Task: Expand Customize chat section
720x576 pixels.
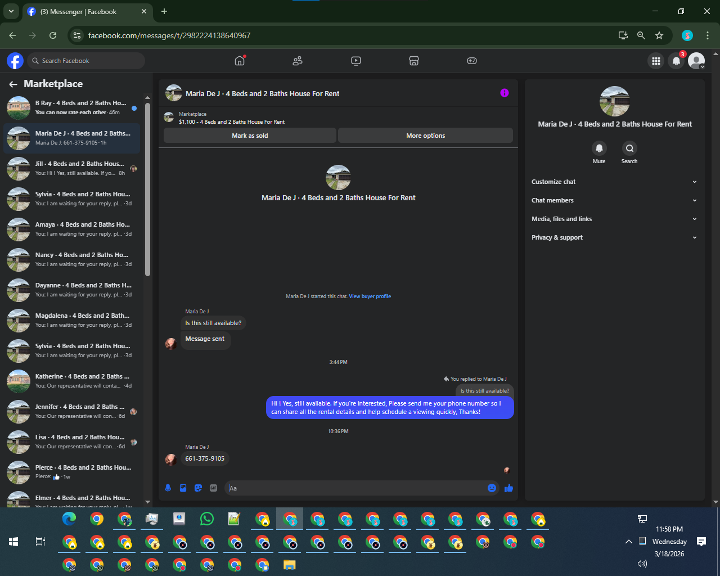Action: [x=614, y=182]
